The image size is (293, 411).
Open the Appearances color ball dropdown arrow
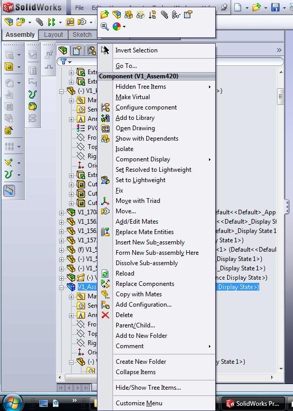pos(124,27)
